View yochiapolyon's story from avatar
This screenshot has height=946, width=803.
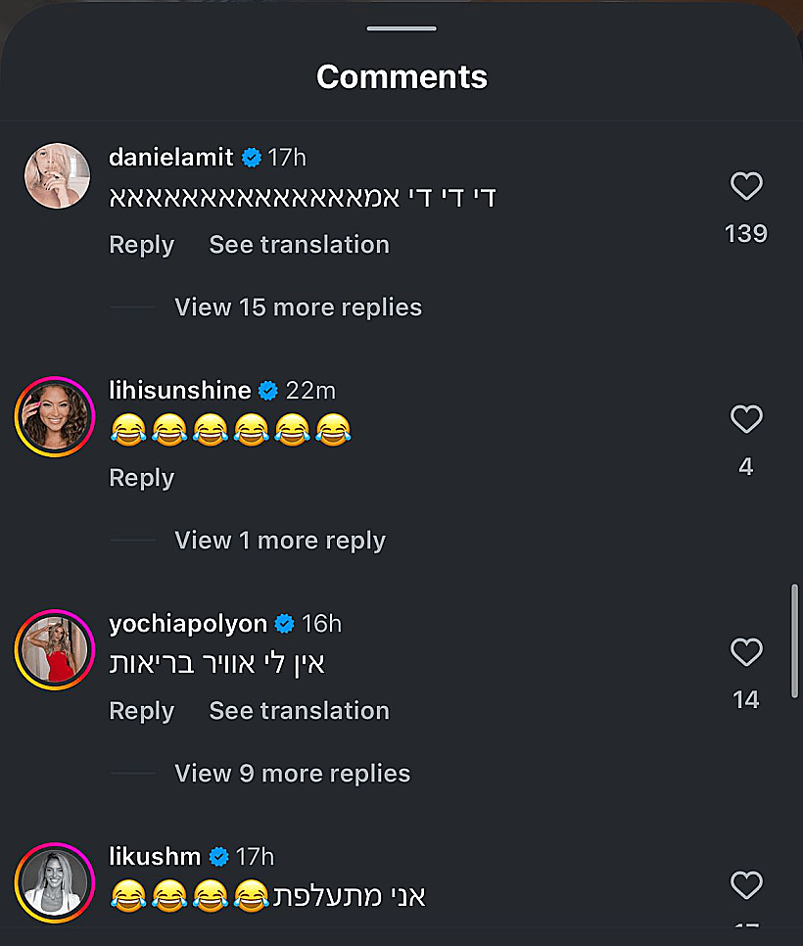click(x=55, y=649)
